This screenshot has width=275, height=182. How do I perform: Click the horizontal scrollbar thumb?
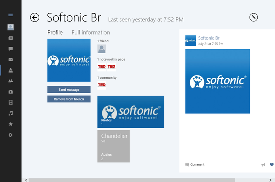(x=132, y=180)
